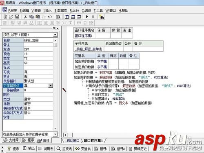Stop execution with the square stop icon

(x=93, y=17)
